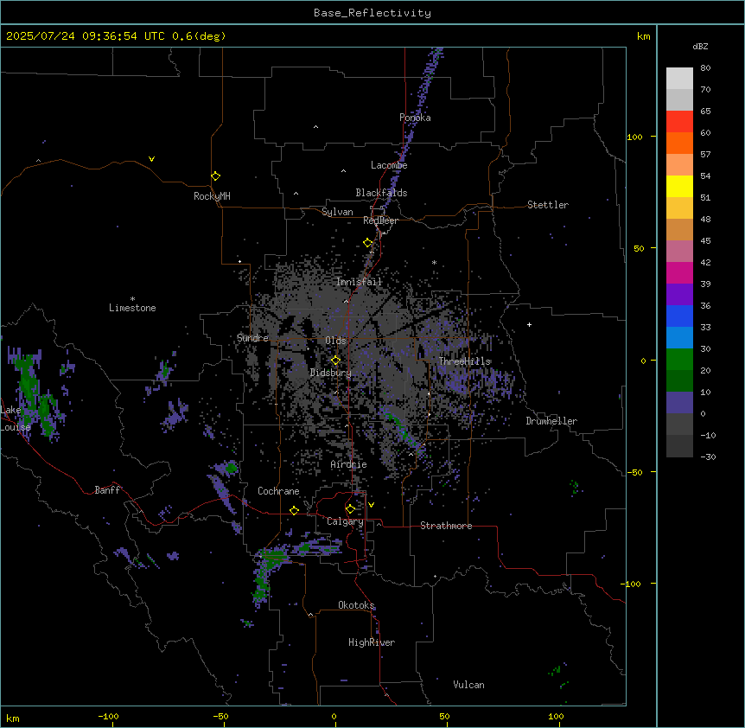Viewport: 745px width, 728px height.
Task: Click the Cochrane town label
Action: pos(278,491)
